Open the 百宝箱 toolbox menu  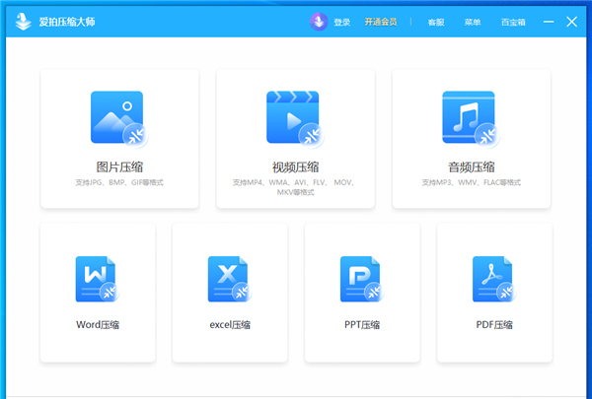tap(513, 23)
